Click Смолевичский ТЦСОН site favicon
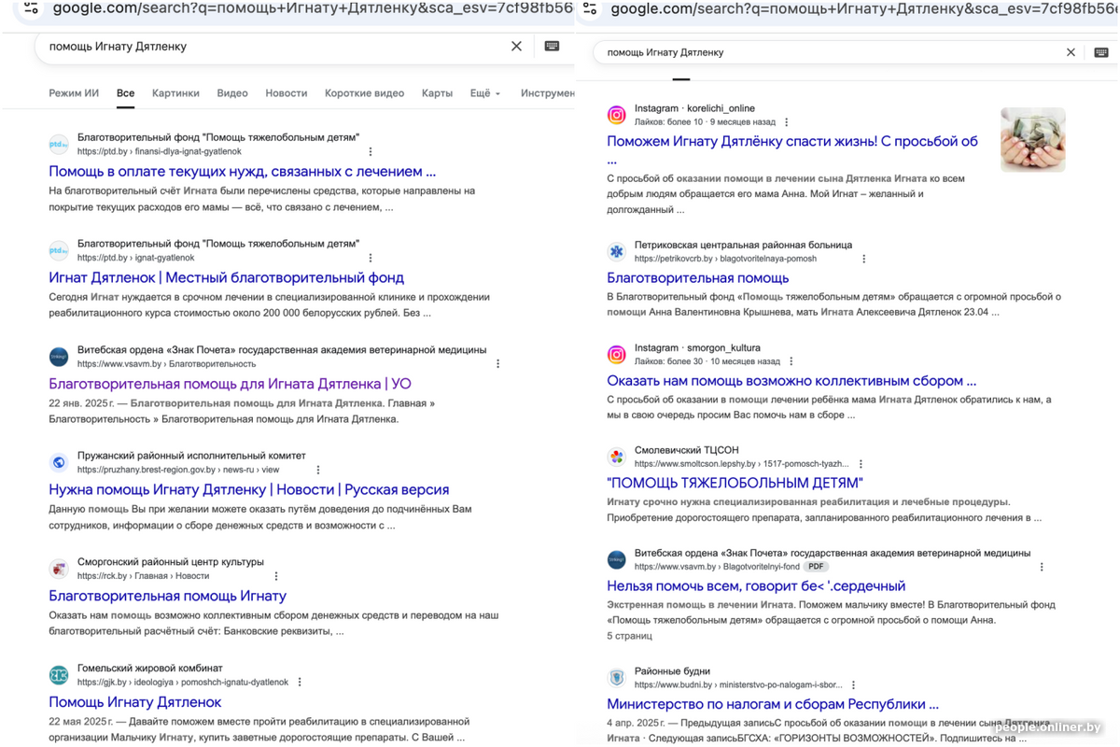This screenshot has width=1120, height=747. (x=616, y=457)
